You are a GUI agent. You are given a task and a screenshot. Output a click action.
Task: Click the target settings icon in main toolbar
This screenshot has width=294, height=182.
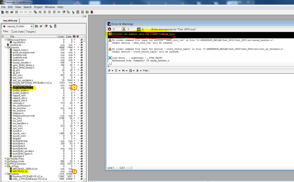tap(87, 12)
